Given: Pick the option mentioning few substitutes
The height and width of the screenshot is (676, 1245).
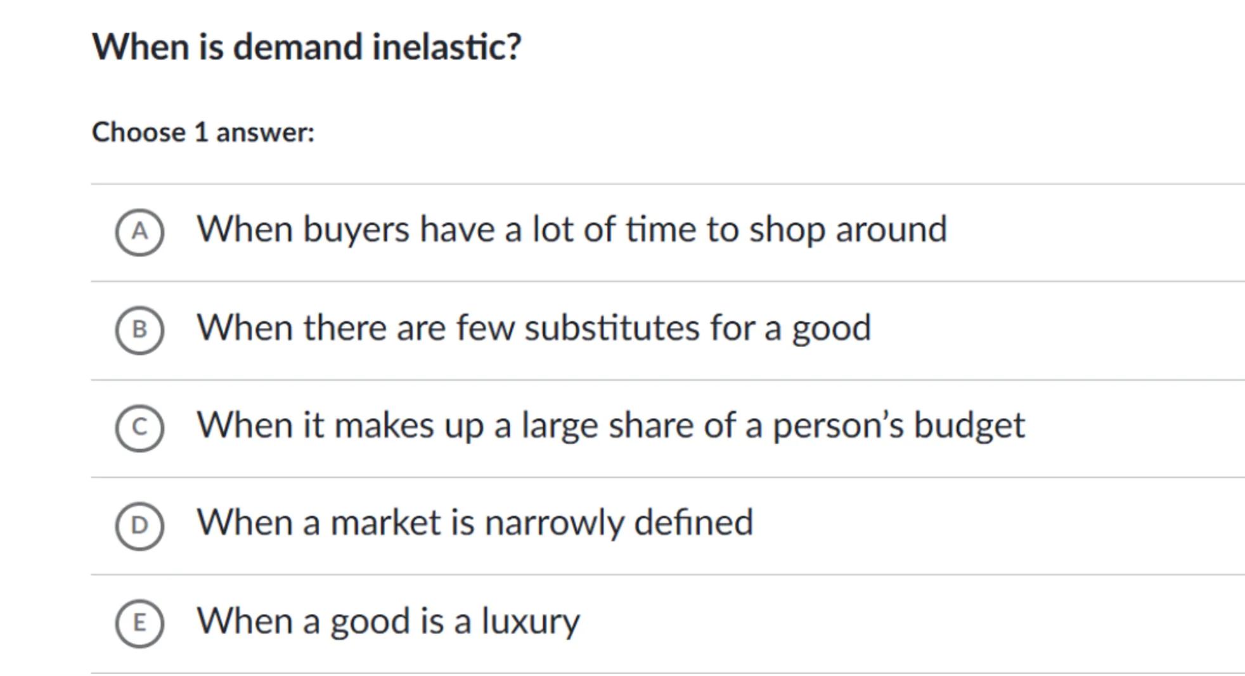Looking at the screenshot, I should click(534, 328).
